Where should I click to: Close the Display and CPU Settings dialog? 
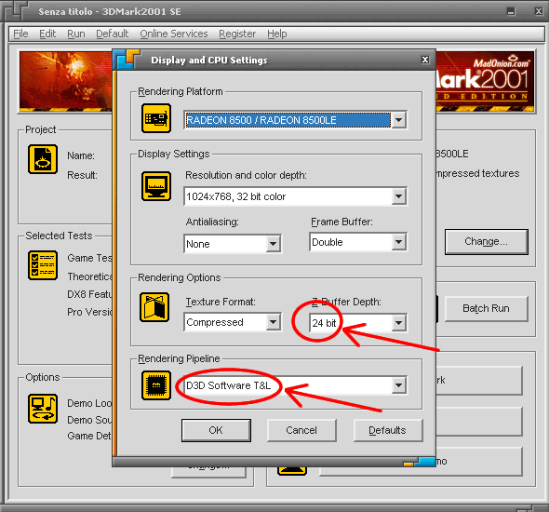[x=425, y=60]
